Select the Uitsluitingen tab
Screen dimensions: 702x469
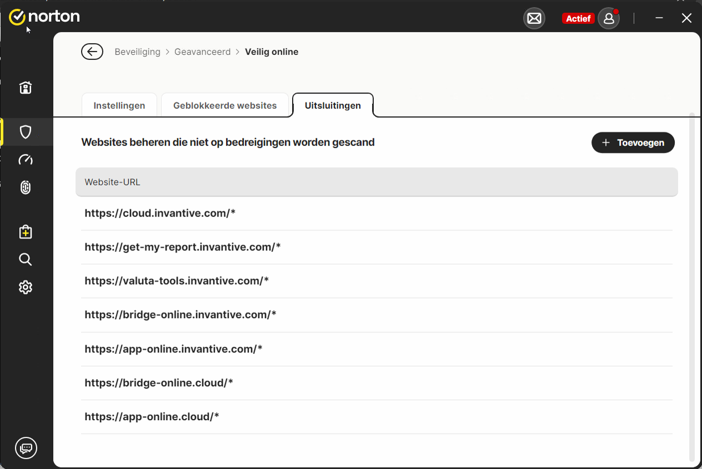tap(333, 105)
